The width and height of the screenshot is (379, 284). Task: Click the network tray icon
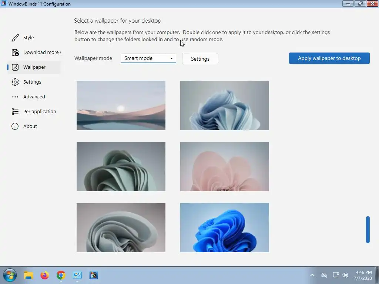pos(336,275)
